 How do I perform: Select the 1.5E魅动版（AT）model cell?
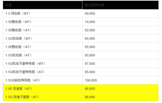(x=43, y=47)
